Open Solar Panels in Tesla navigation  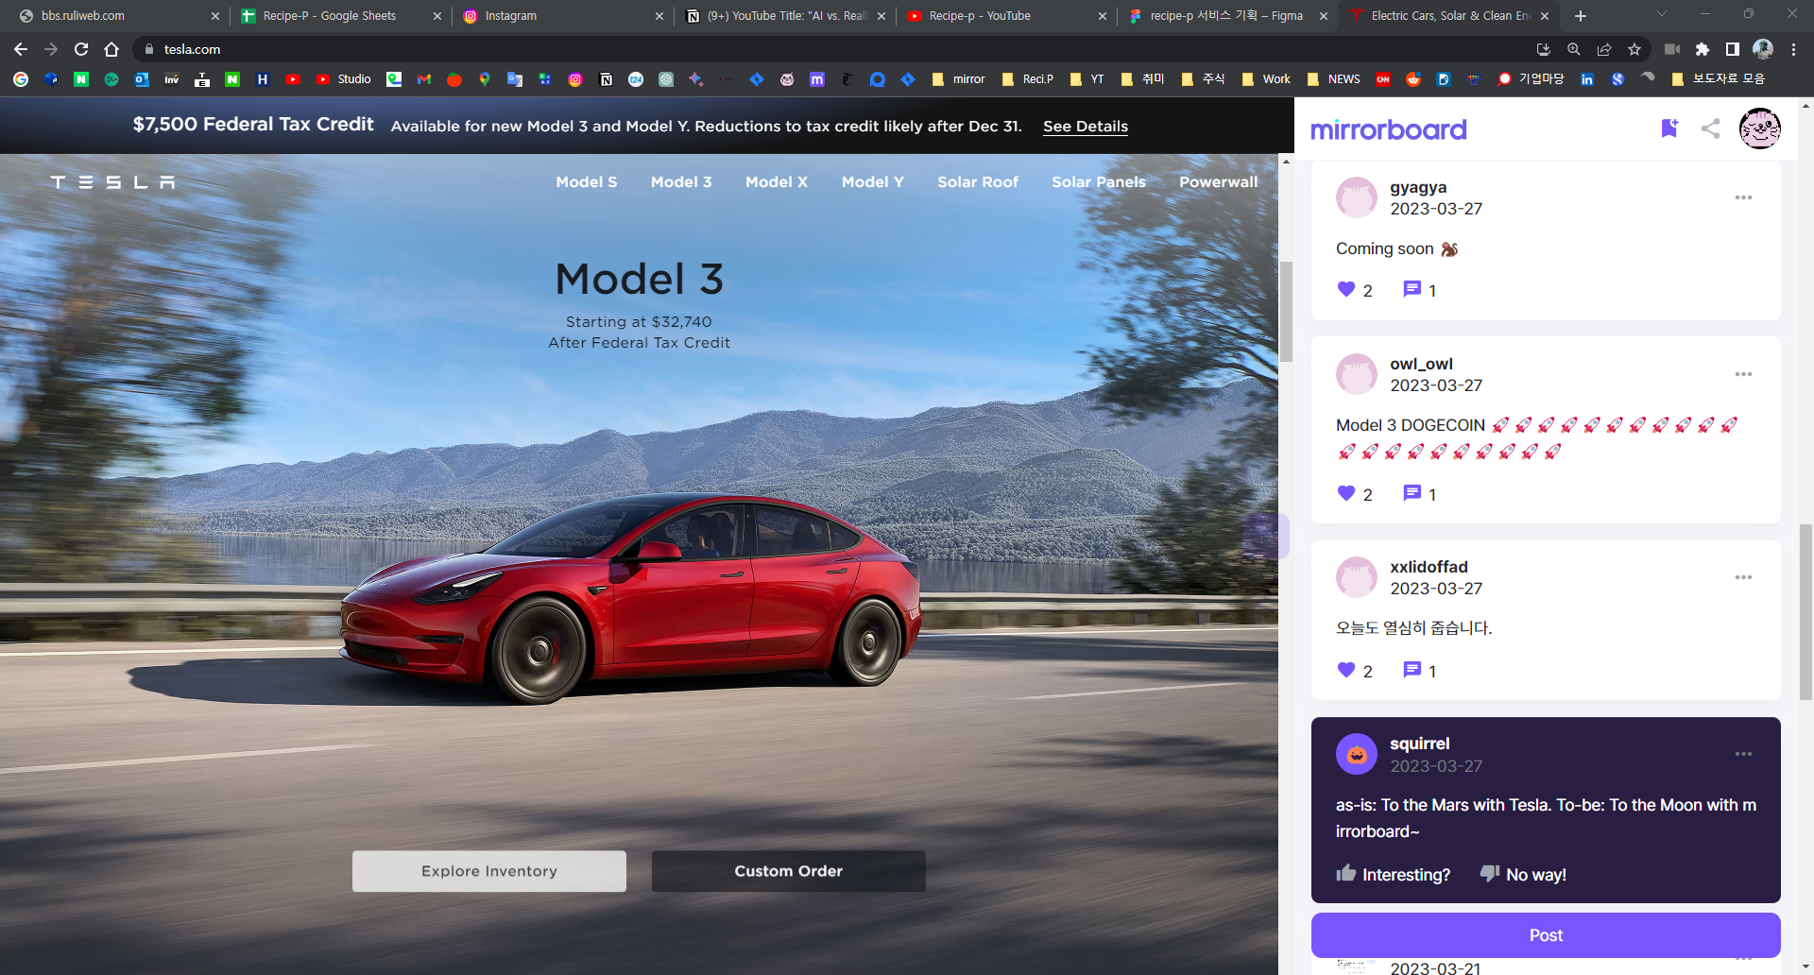1098,182
